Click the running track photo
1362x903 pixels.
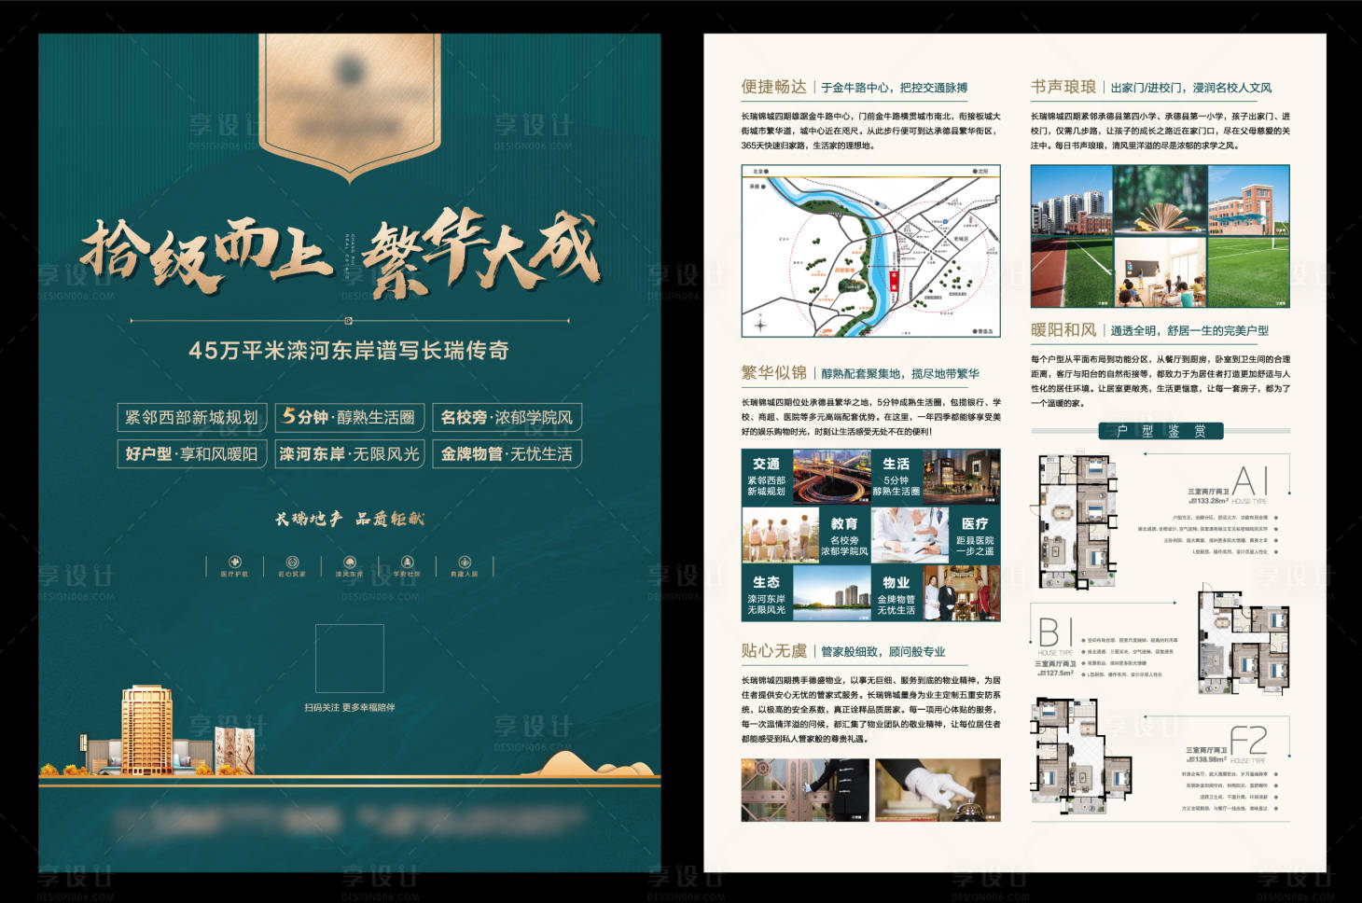(x=1071, y=271)
